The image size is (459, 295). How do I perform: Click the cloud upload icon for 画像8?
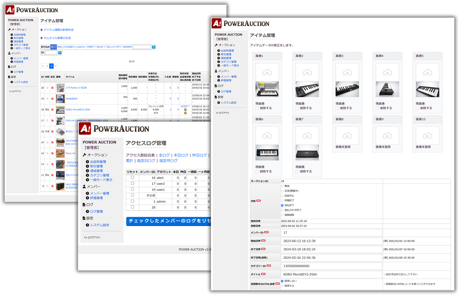click(347, 136)
